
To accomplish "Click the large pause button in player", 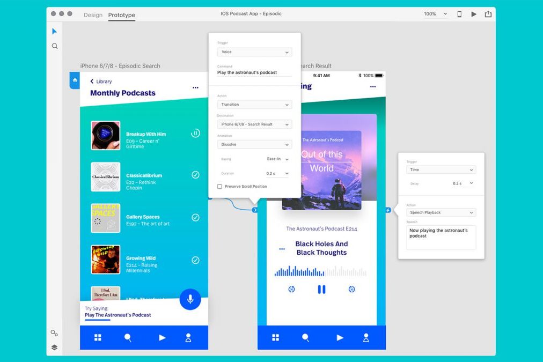I will coord(322,289).
